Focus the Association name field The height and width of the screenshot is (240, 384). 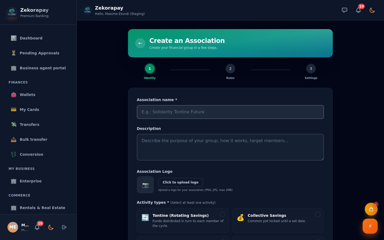230,112
